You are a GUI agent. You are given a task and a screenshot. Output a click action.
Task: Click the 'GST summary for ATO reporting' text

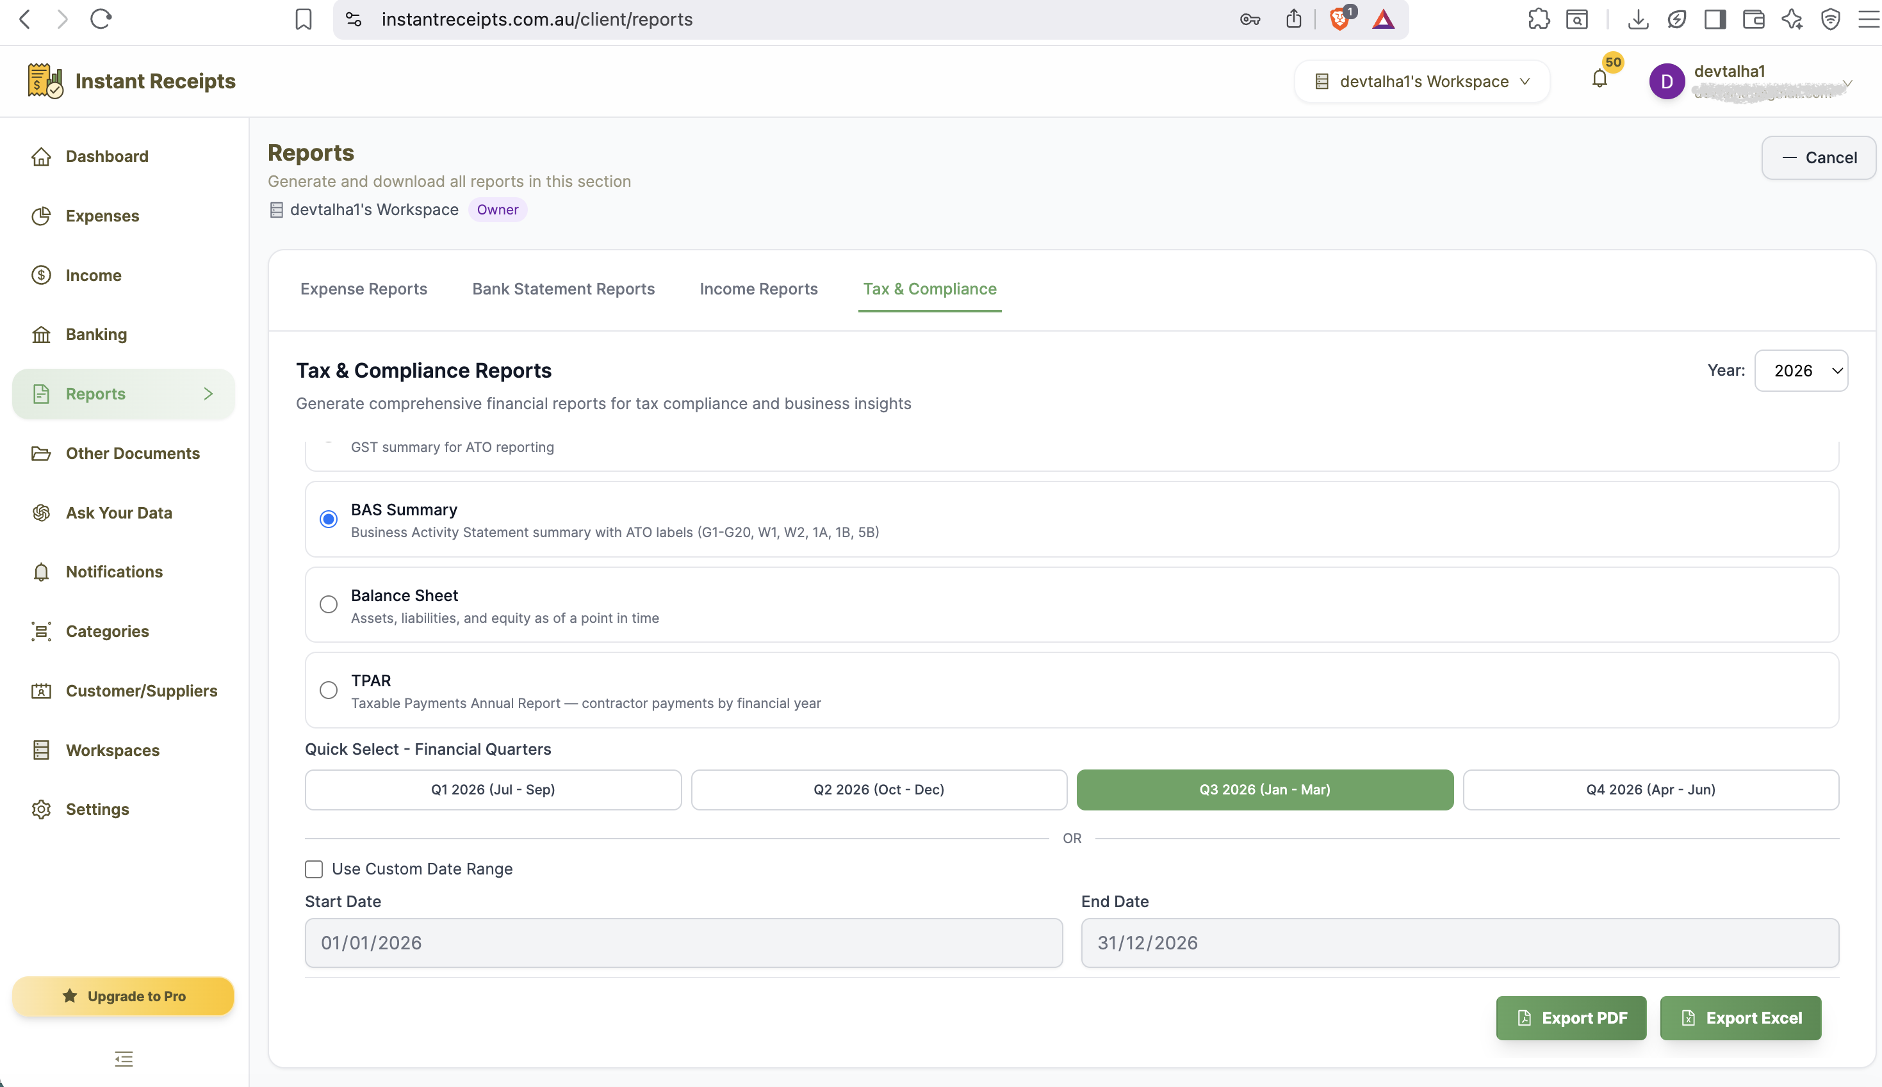453,447
